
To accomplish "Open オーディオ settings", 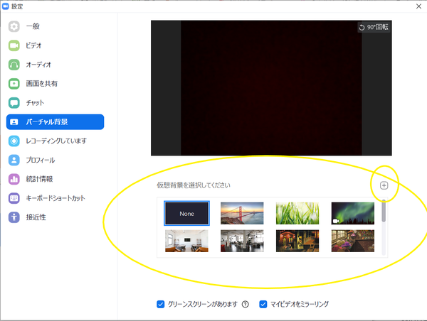I will 55,65.
